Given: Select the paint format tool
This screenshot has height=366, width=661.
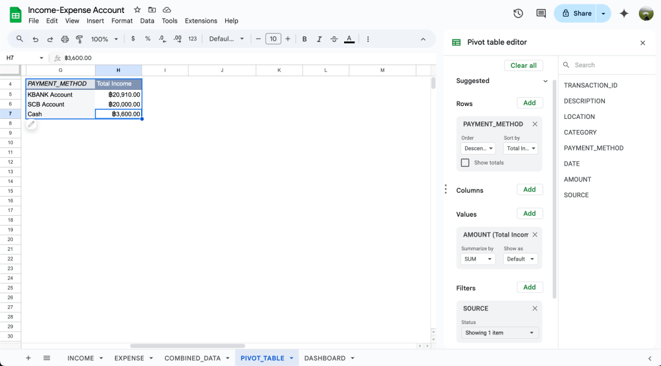Looking at the screenshot, I should [80, 39].
